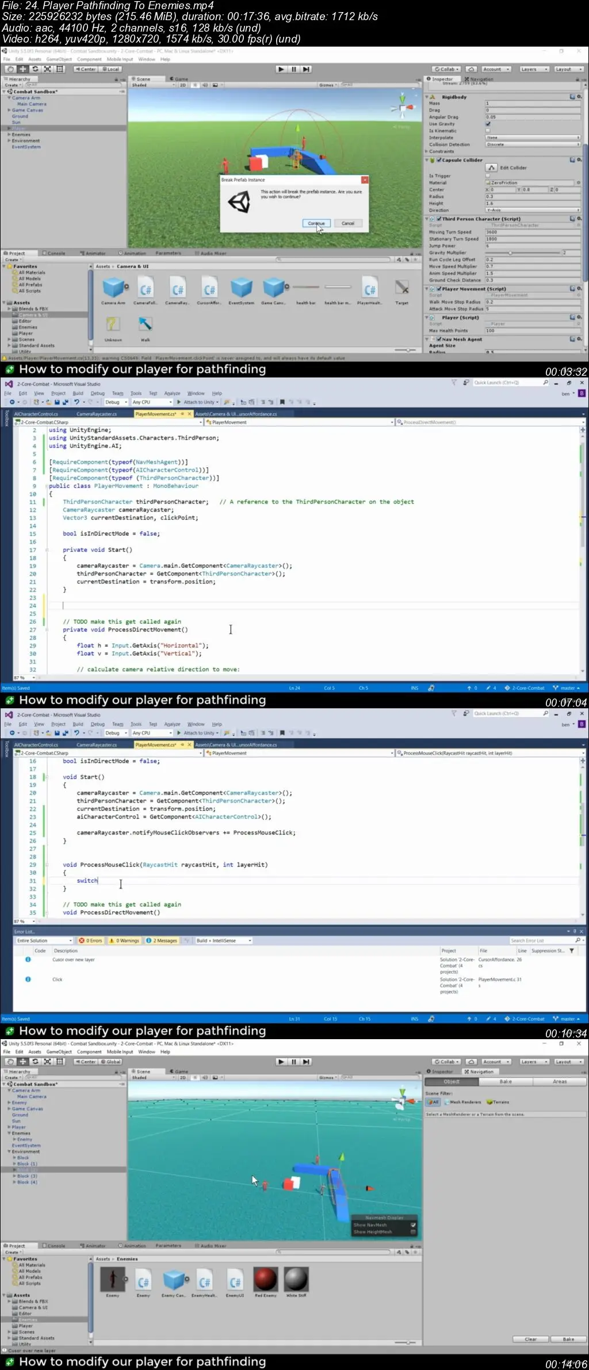Click the Step button in the Unity window with Navigation panel

(307, 1062)
